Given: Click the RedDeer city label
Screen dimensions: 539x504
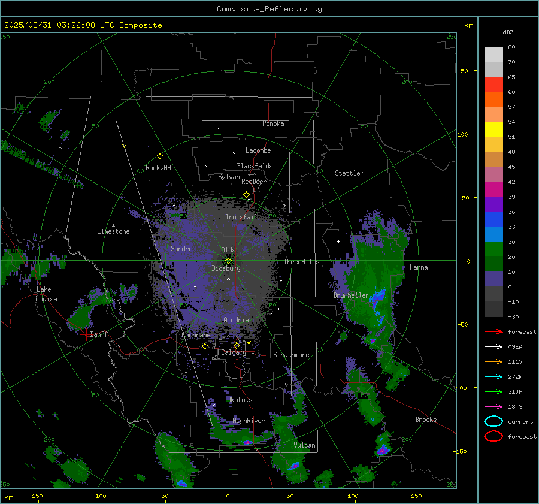Looking at the screenshot, I should (254, 182).
